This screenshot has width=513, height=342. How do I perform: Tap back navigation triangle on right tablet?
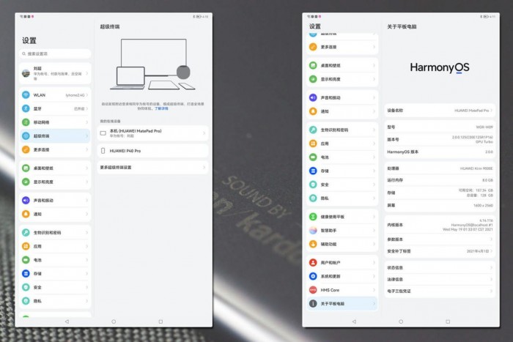point(354,321)
